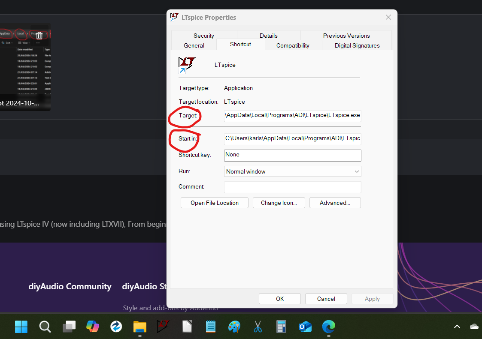Switch to the Details tab
This screenshot has width=482, height=339.
268,36
